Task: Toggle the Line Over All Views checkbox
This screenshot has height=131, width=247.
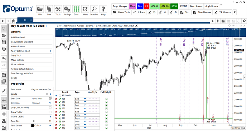Action: (x=50, y=107)
